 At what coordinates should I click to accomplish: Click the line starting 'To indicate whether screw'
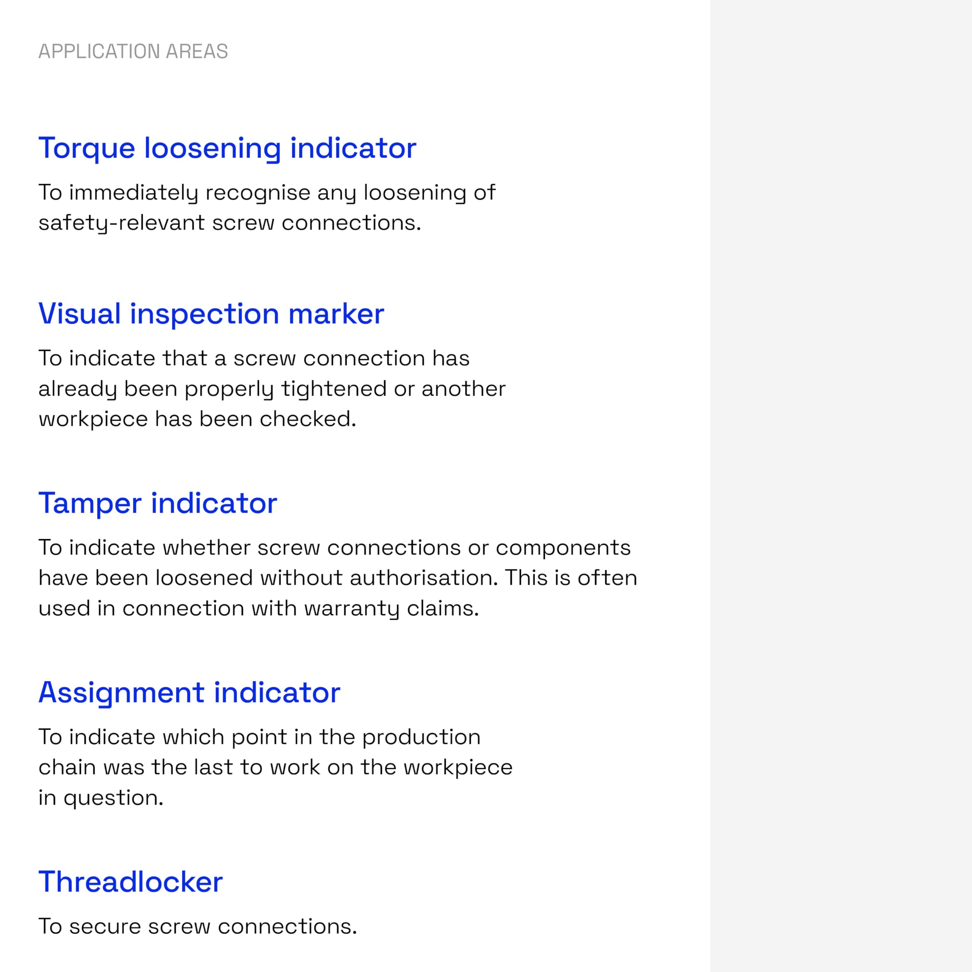coord(334,548)
